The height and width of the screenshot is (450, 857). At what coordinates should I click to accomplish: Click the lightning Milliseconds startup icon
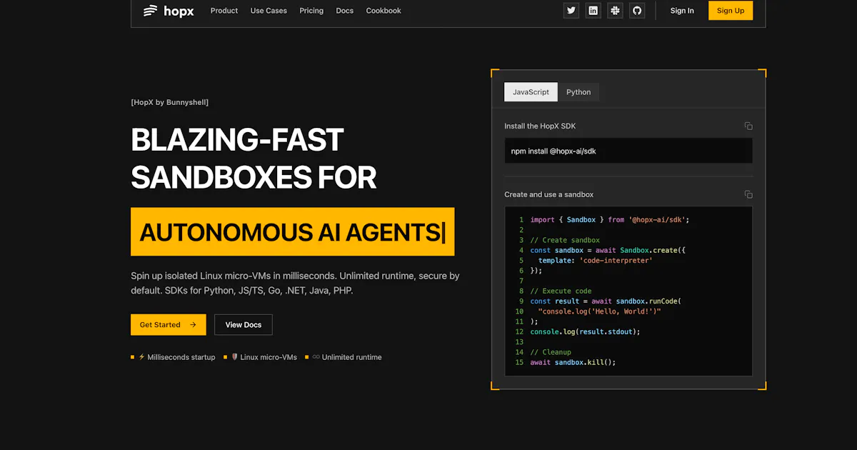pyautogui.click(x=141, y=357)
